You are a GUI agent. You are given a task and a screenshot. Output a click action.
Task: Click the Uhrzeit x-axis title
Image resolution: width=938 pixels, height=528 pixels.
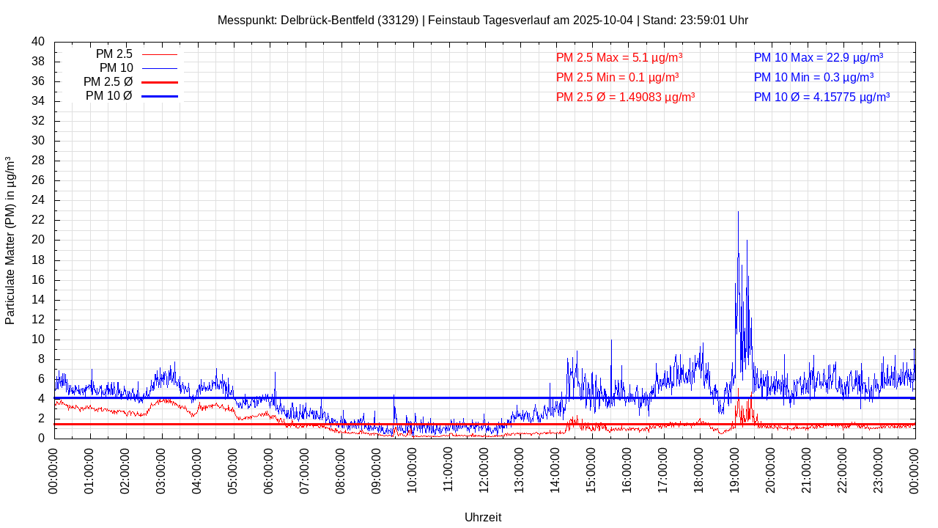coord(483,517)
